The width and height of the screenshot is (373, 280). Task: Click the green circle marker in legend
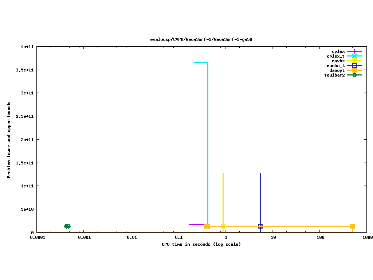click(354, 75)
